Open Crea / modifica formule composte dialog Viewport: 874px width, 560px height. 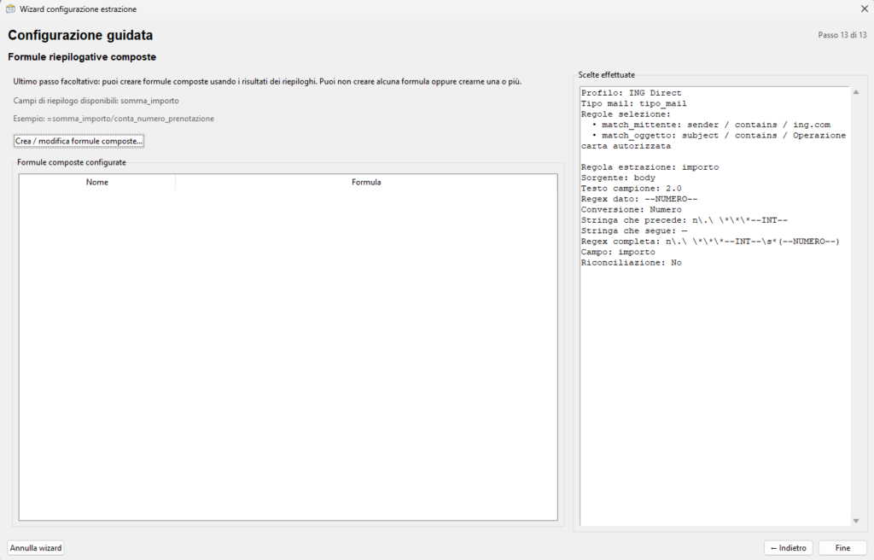pyautogui.click(x=79, y=141)
